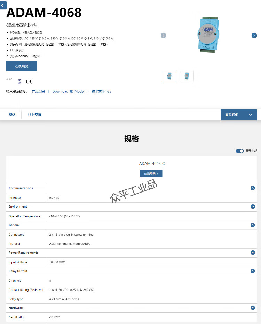Click the back arrow icon at top-left
The image size is (261, 324).
(3, 5)
